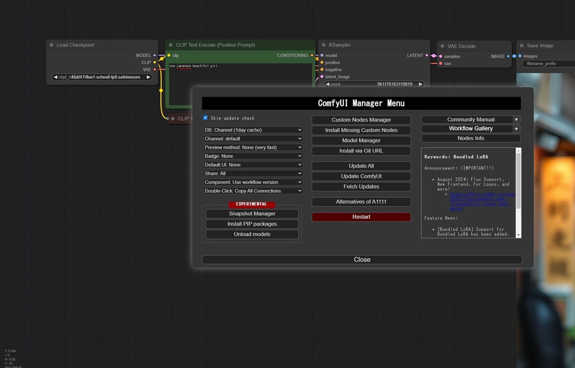Expand the Community Manual dropdown arrow

[516, 120]
